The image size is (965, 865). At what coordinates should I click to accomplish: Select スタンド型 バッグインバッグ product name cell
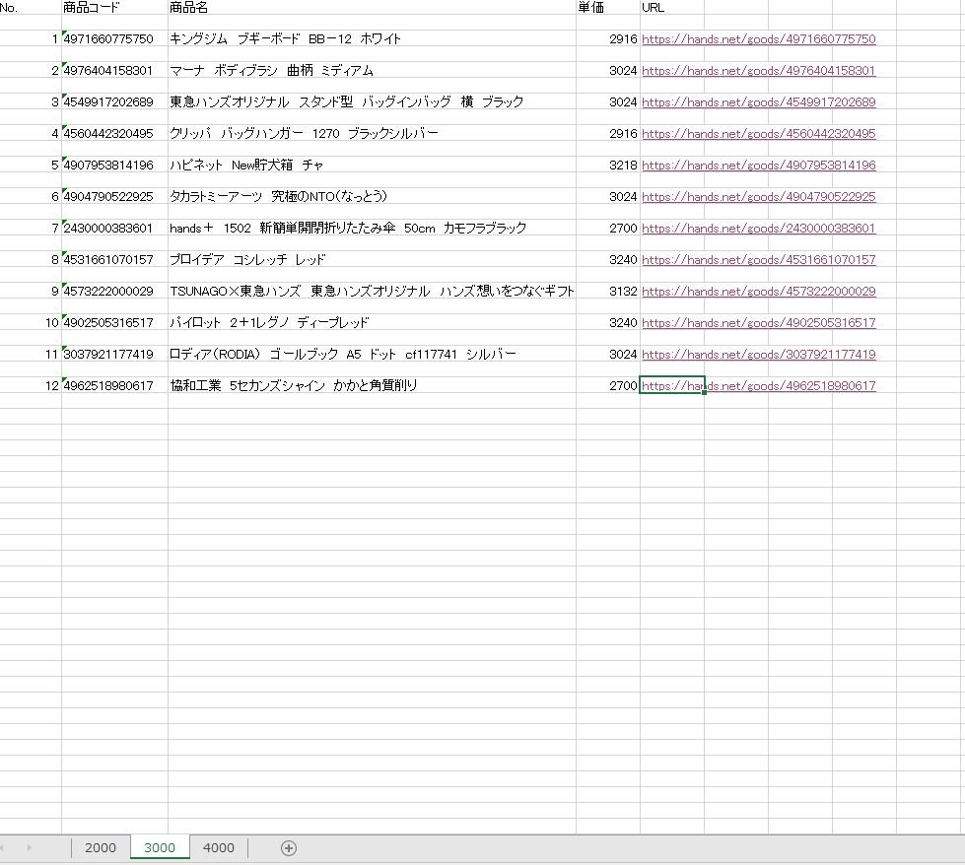pos(372,101)
